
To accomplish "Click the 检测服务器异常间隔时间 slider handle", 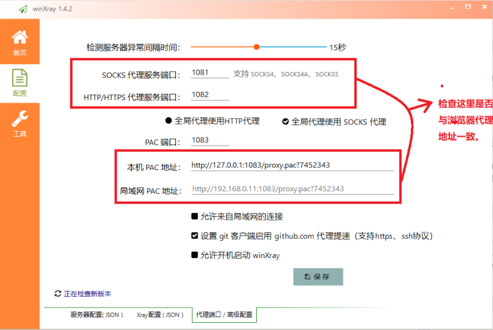I will click(x=257, y=47).
